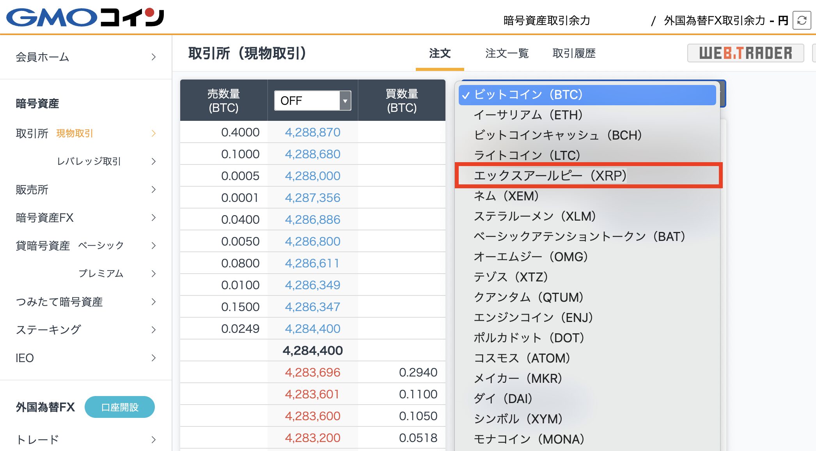Click the GMO Coin logo

coord(85,17)
